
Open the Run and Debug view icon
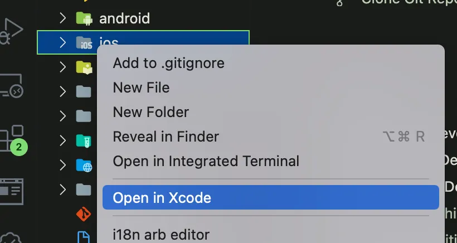(11, 31)
